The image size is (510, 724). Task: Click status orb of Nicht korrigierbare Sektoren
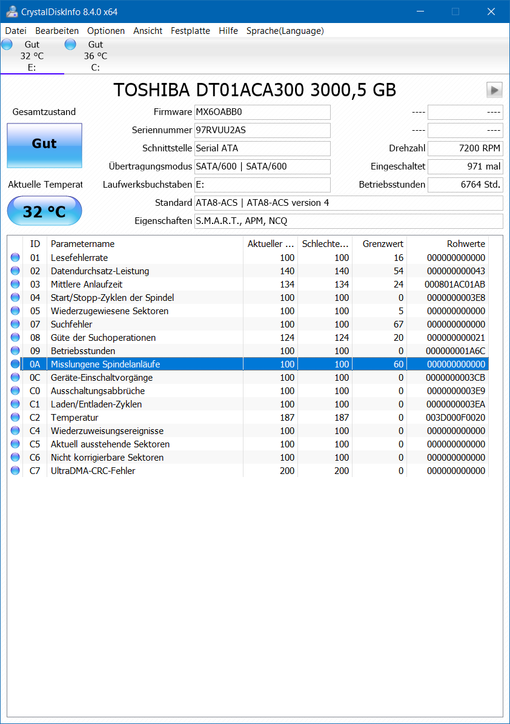tap(15, 457)
